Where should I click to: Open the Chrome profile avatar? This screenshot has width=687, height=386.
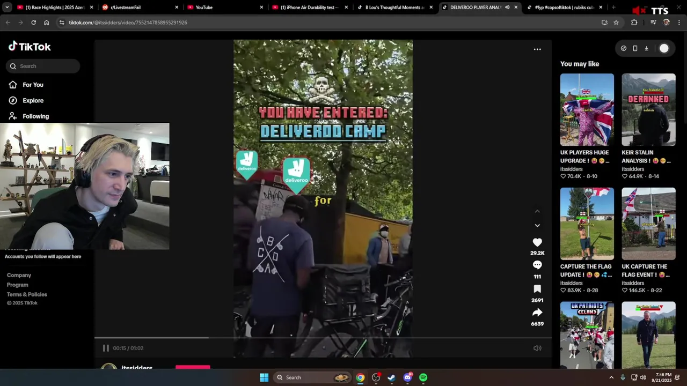click(x=667, y=23)
